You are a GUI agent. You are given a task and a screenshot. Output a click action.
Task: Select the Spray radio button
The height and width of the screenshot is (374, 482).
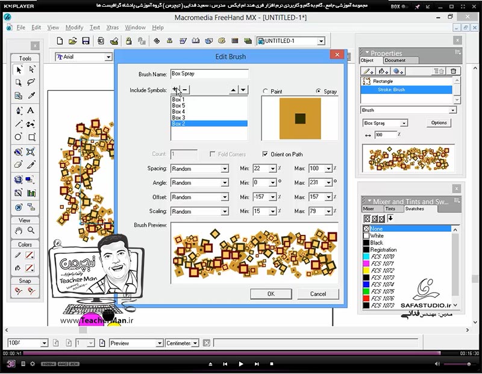coord(319,92)
